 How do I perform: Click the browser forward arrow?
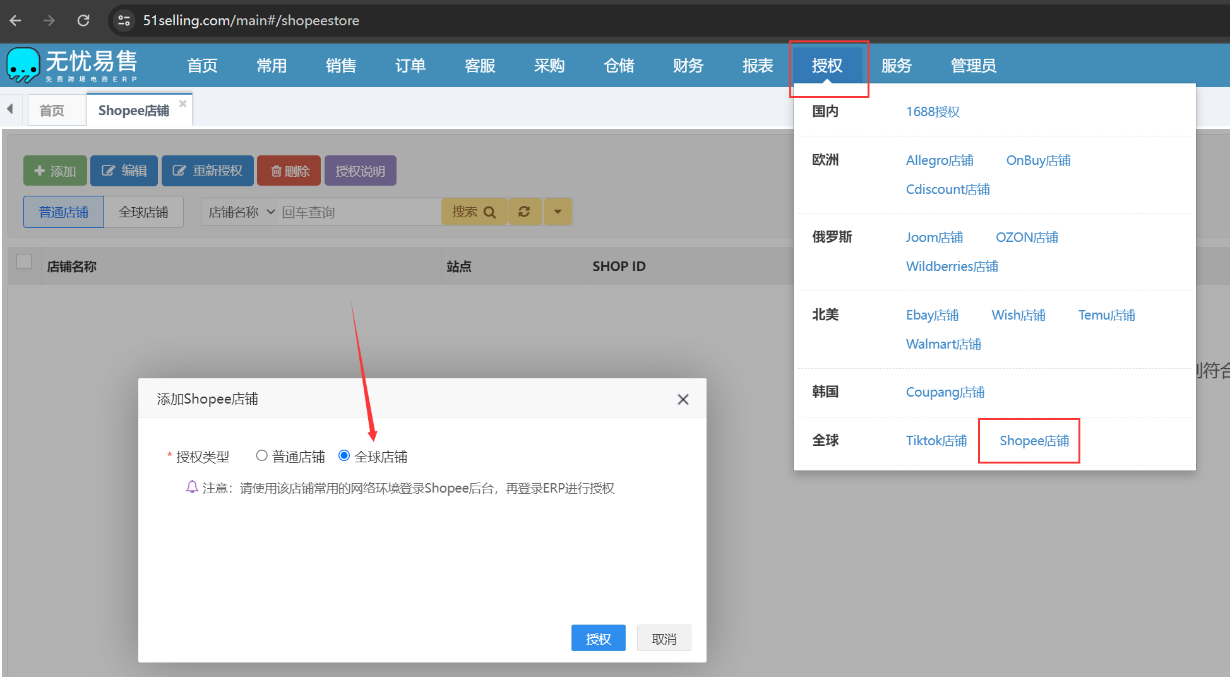[49, 20]
